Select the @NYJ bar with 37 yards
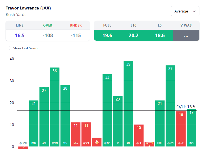The height and width of the screenshot is (149, 204). [x=170, y=106]
